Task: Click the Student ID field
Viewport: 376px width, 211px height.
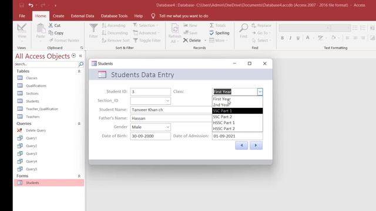Action: (x=150, y=91)
